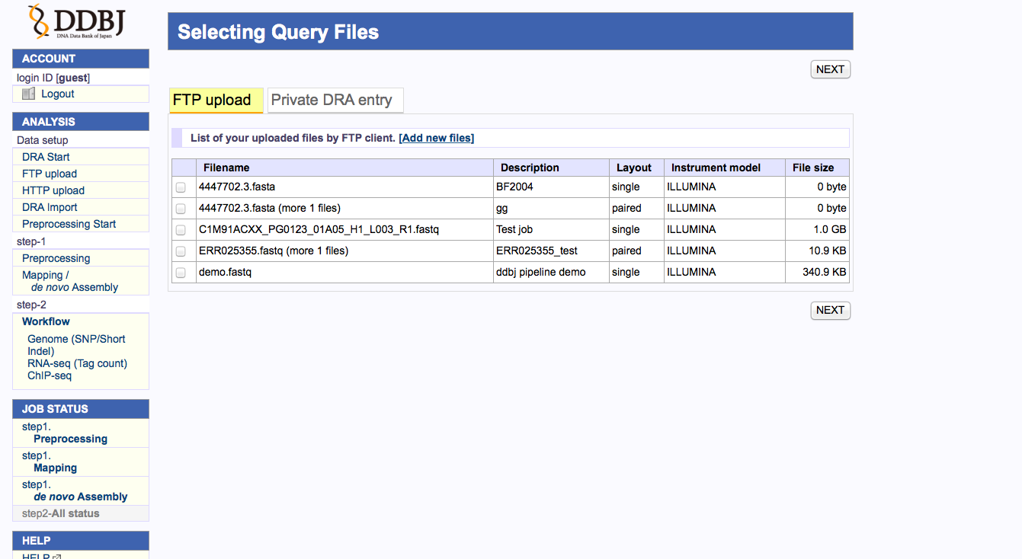Screen dimensions: 1022x559
Task: Open DRA Import sidebar link
Action: 50,207
